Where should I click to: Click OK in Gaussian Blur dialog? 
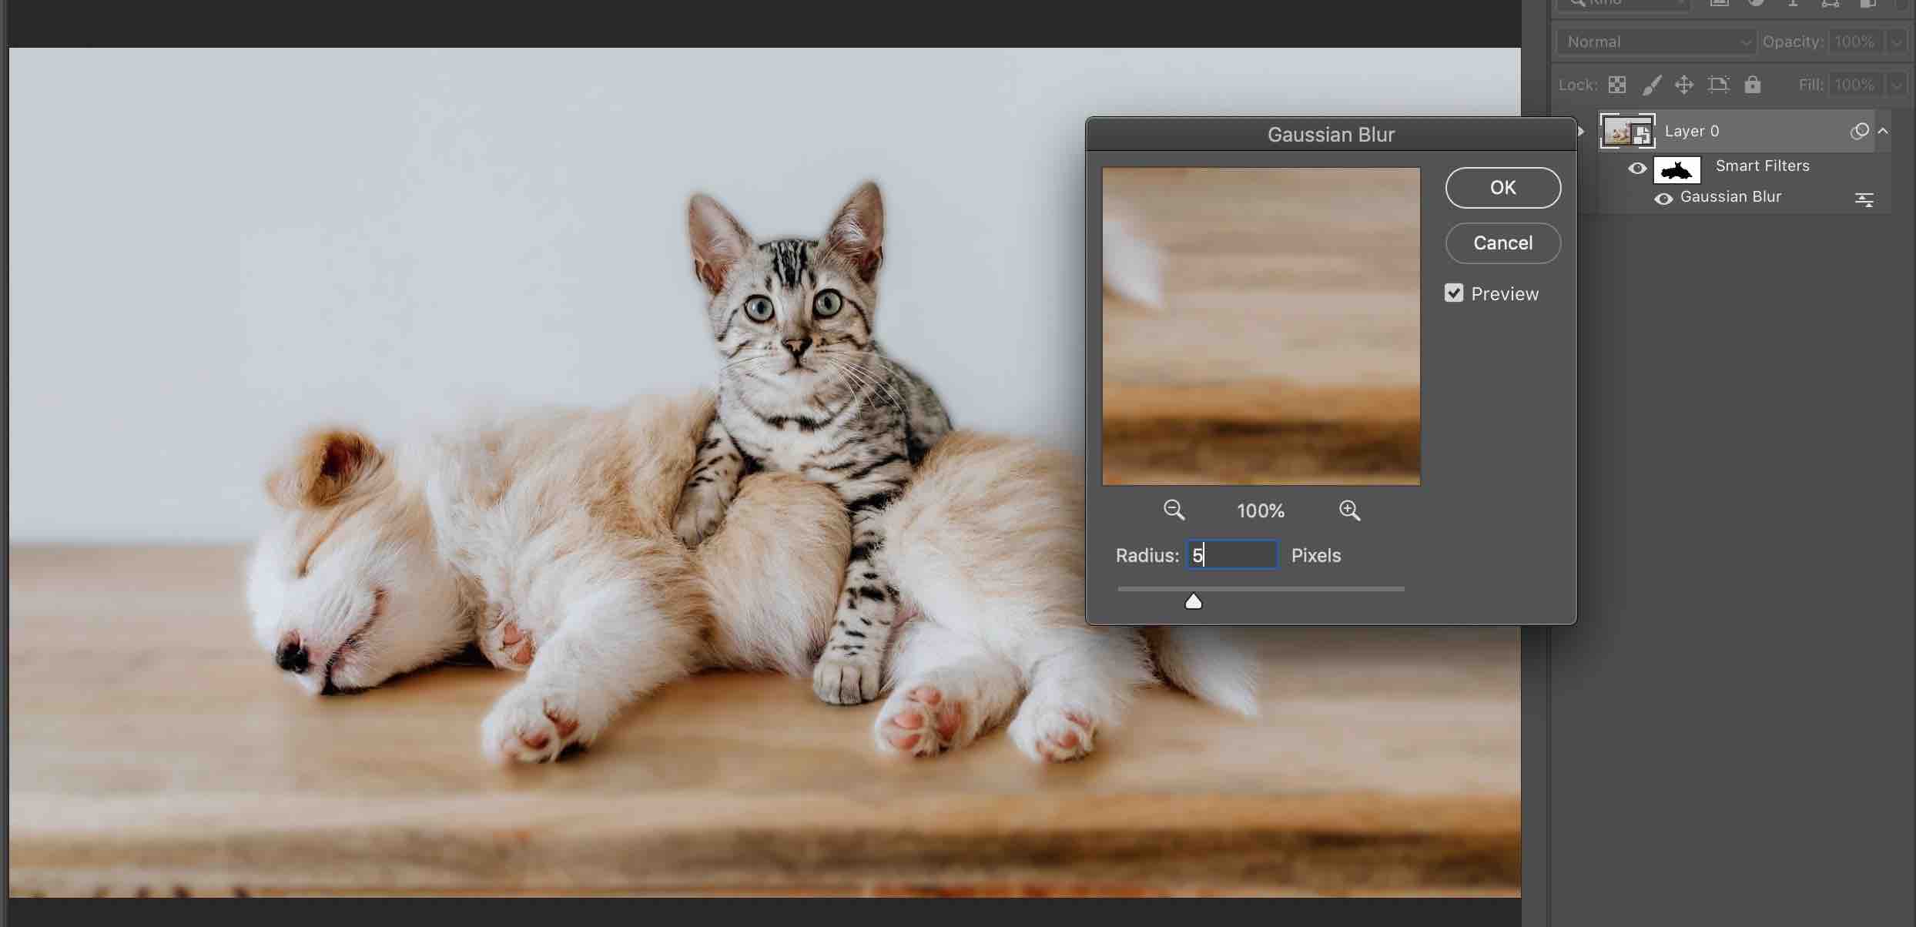tap(1502, 188)
